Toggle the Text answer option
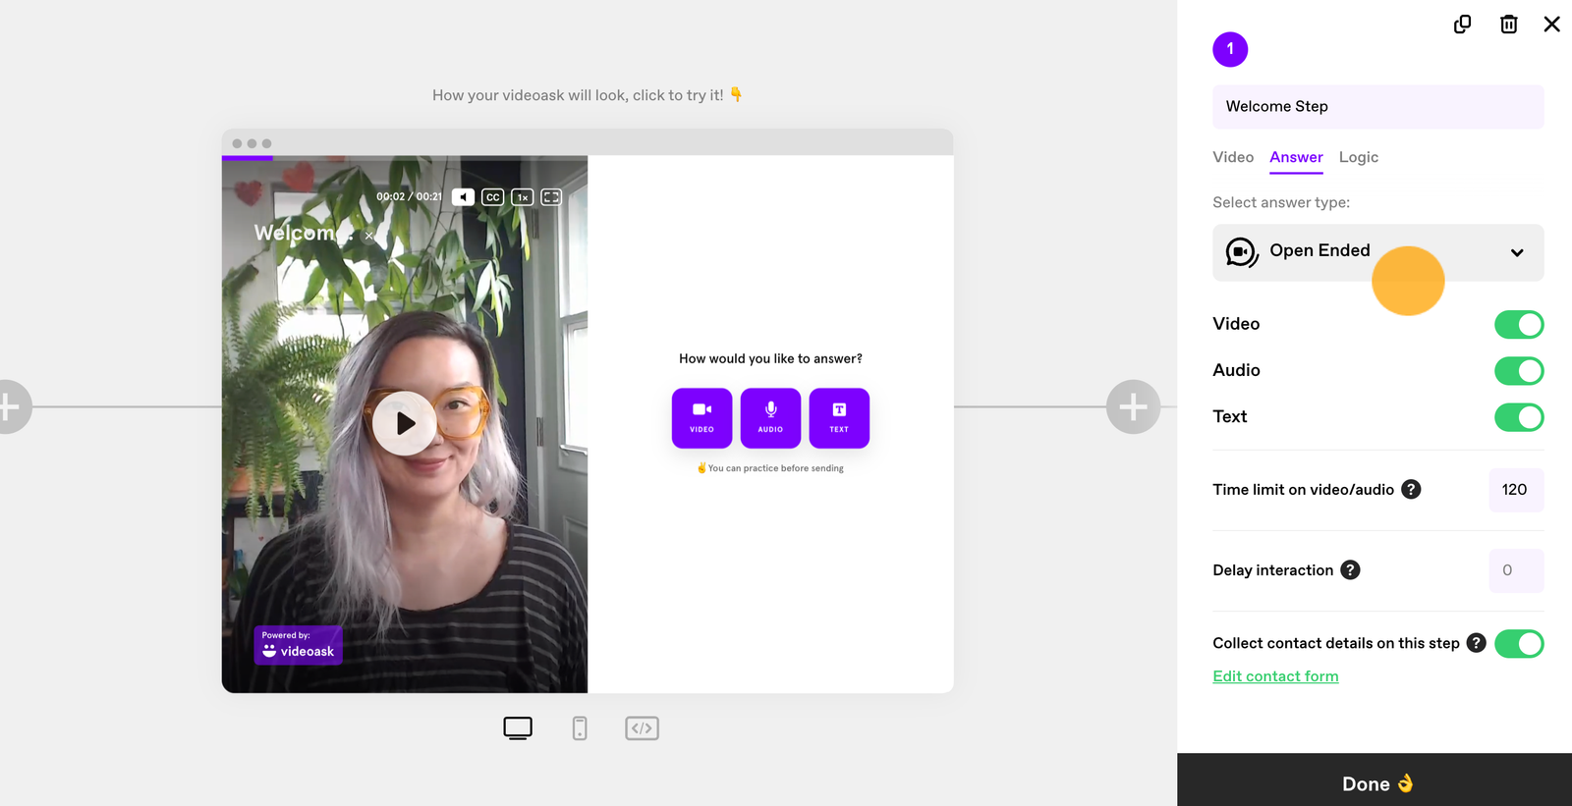 point(1519,417)
